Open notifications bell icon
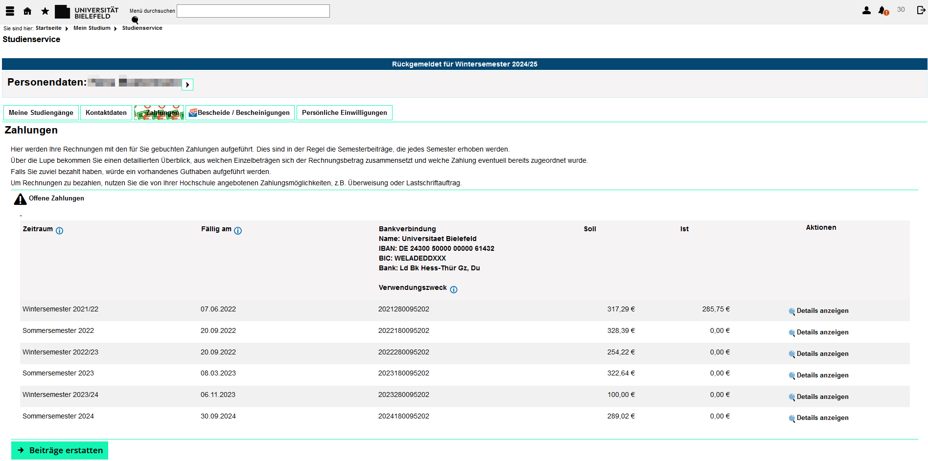This screenshot has width=928, height=461. click(883, 10)
